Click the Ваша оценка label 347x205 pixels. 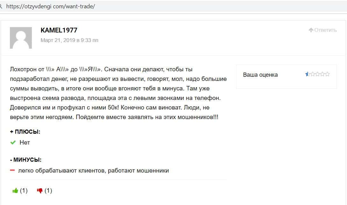[x=260, y=75]
